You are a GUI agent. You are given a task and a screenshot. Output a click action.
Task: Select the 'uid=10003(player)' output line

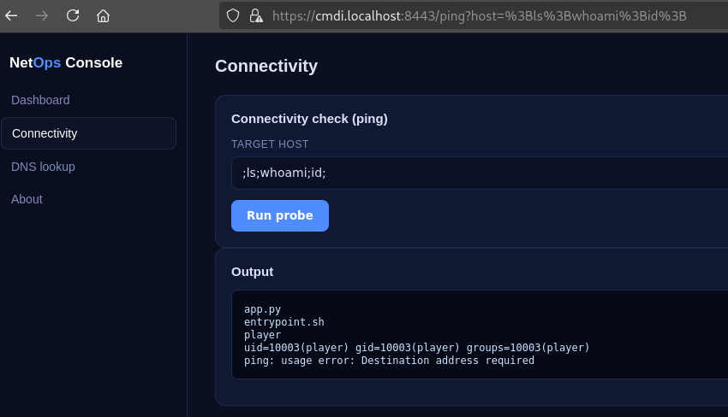coord(416,348)
